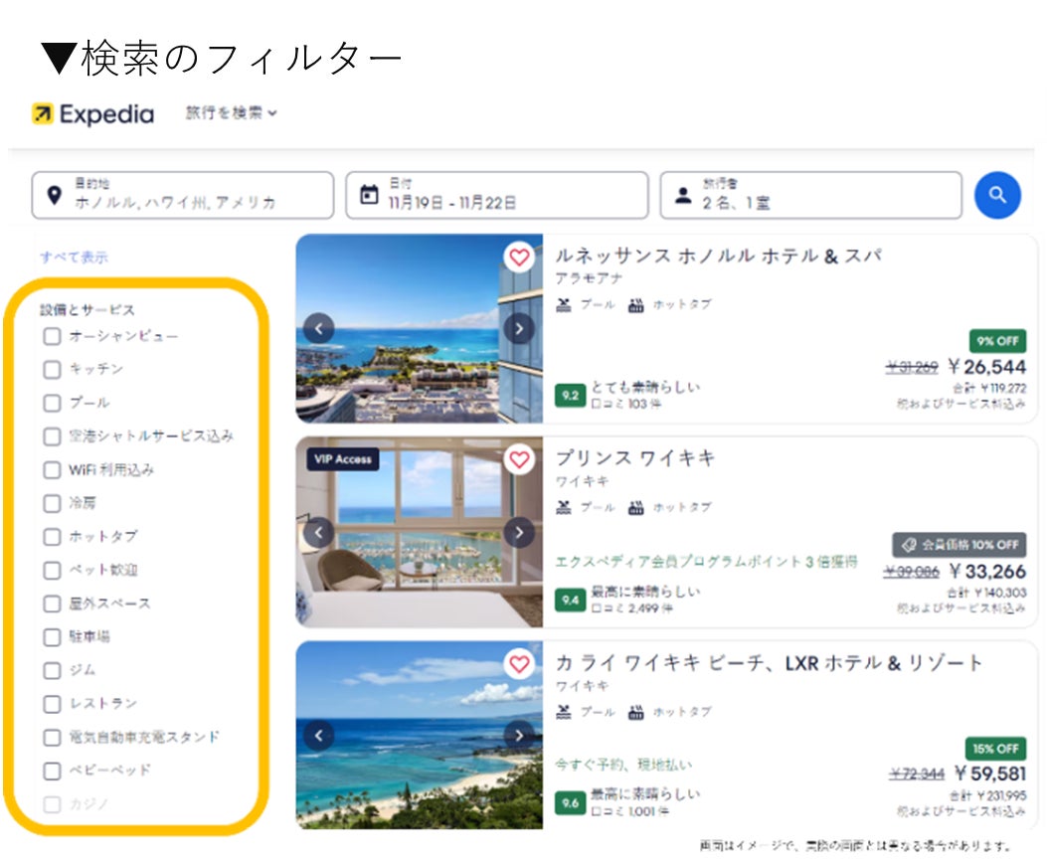Show previous photo of プリンス ワイキキ
Image resolution: width=1047 pixels, height=862 pixels.
[x=318, y=532]
